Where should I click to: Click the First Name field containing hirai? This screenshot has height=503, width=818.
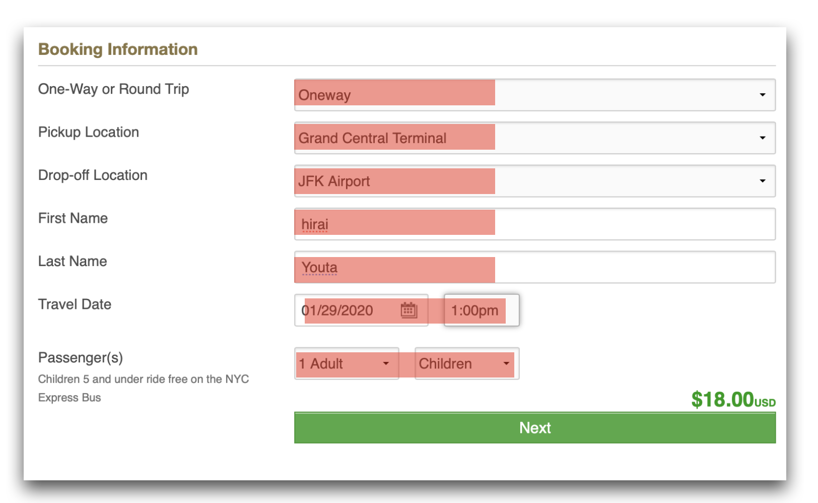[x=534, y=224]
